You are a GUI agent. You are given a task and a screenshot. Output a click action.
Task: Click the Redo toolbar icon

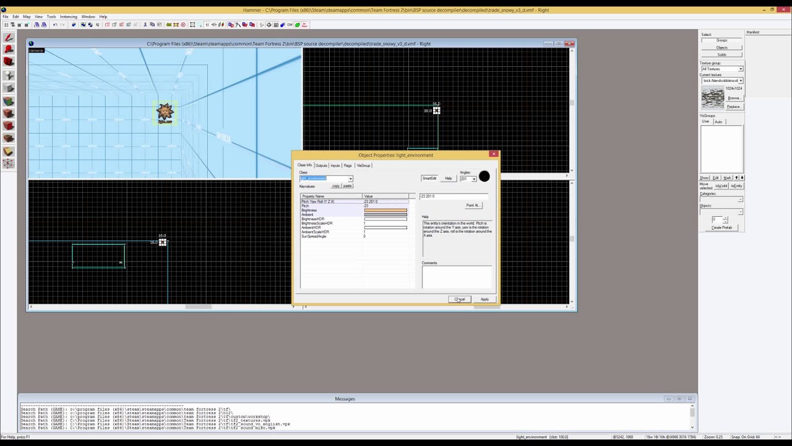point(62,25)
